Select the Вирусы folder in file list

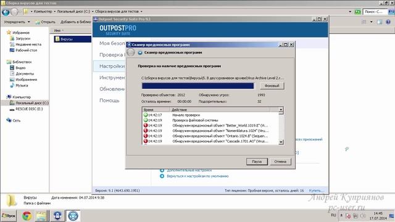(73, 39)
